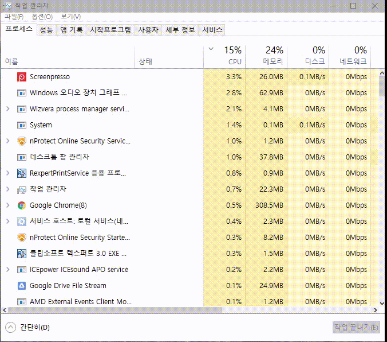The width and height of the screenshot is (387, 342).
Task: Click the Wizvera process manager service icon
Action: pos(22,109)
